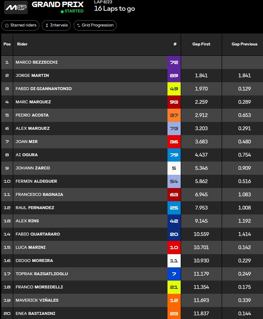Click the Rider column header
The image size is (263, 319).
point(22,44)
